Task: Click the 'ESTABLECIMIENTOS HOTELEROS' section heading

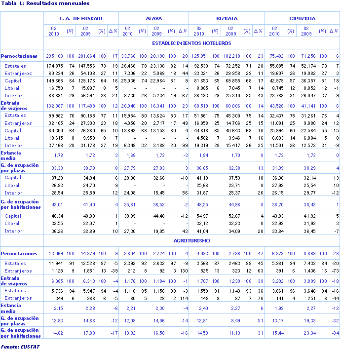Action: click(191, 43)
